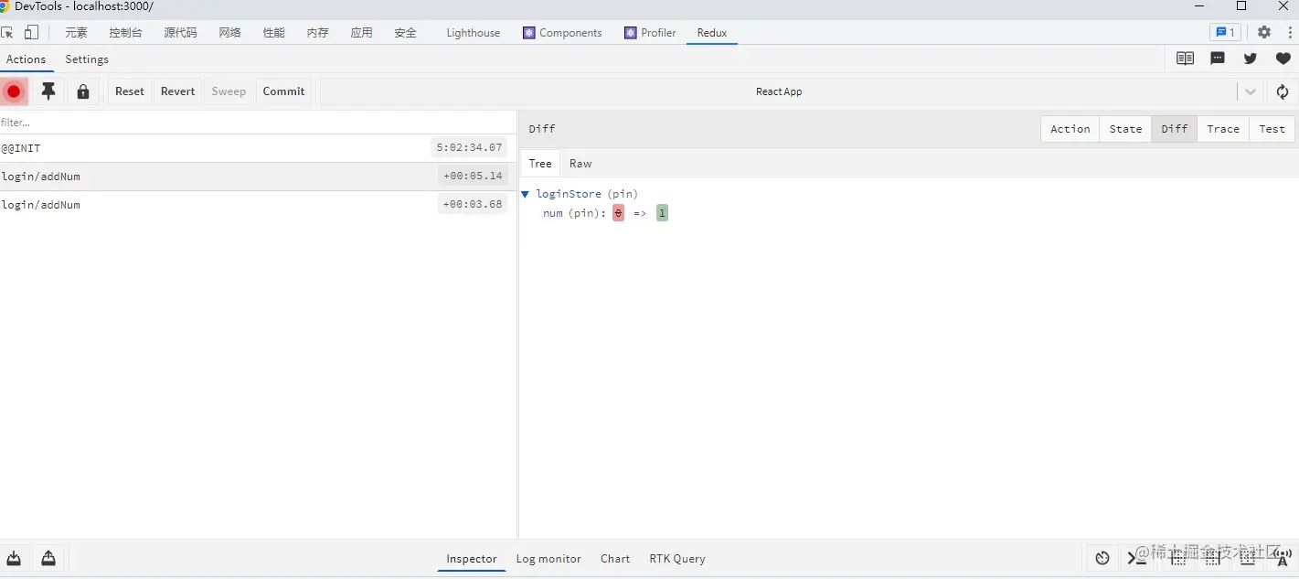This screenshot has height=579, width=1299.
Task: Open the 性能 (Performance) panel
Action: 273,33
